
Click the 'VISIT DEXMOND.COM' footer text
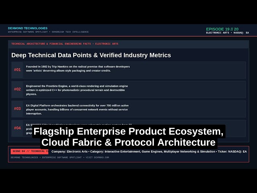pos(97,157)
